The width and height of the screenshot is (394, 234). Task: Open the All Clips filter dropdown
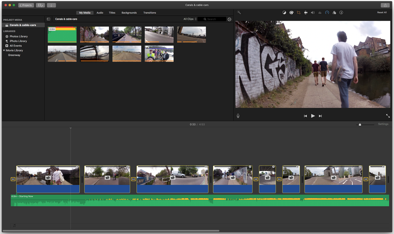(190, 19)
